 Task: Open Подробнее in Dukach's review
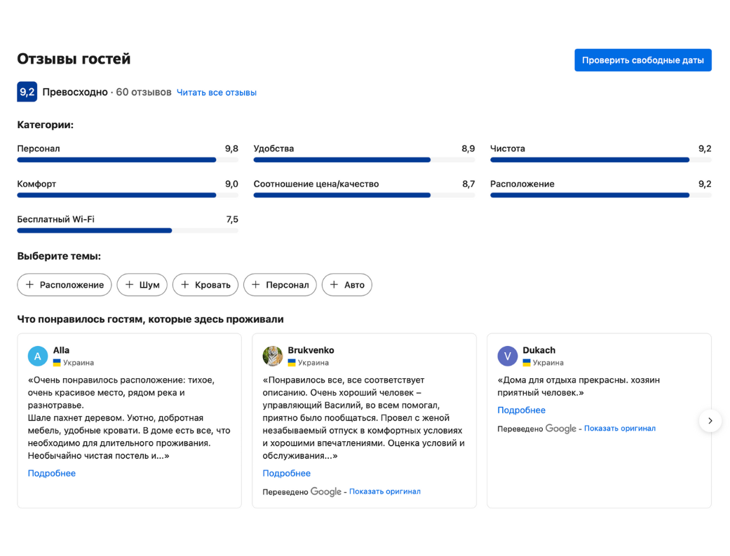pyautogui.click(x=521, y=410)
